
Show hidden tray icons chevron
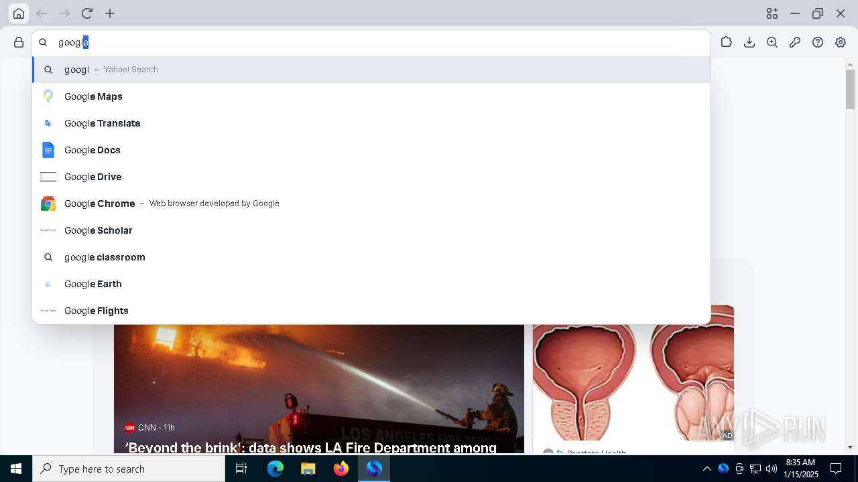point(707,469)
